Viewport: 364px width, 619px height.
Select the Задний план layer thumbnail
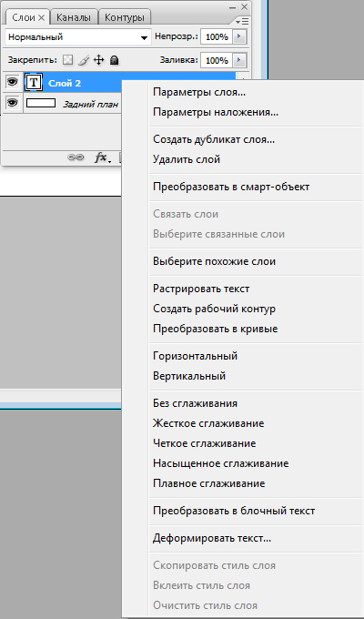[41, 103]
